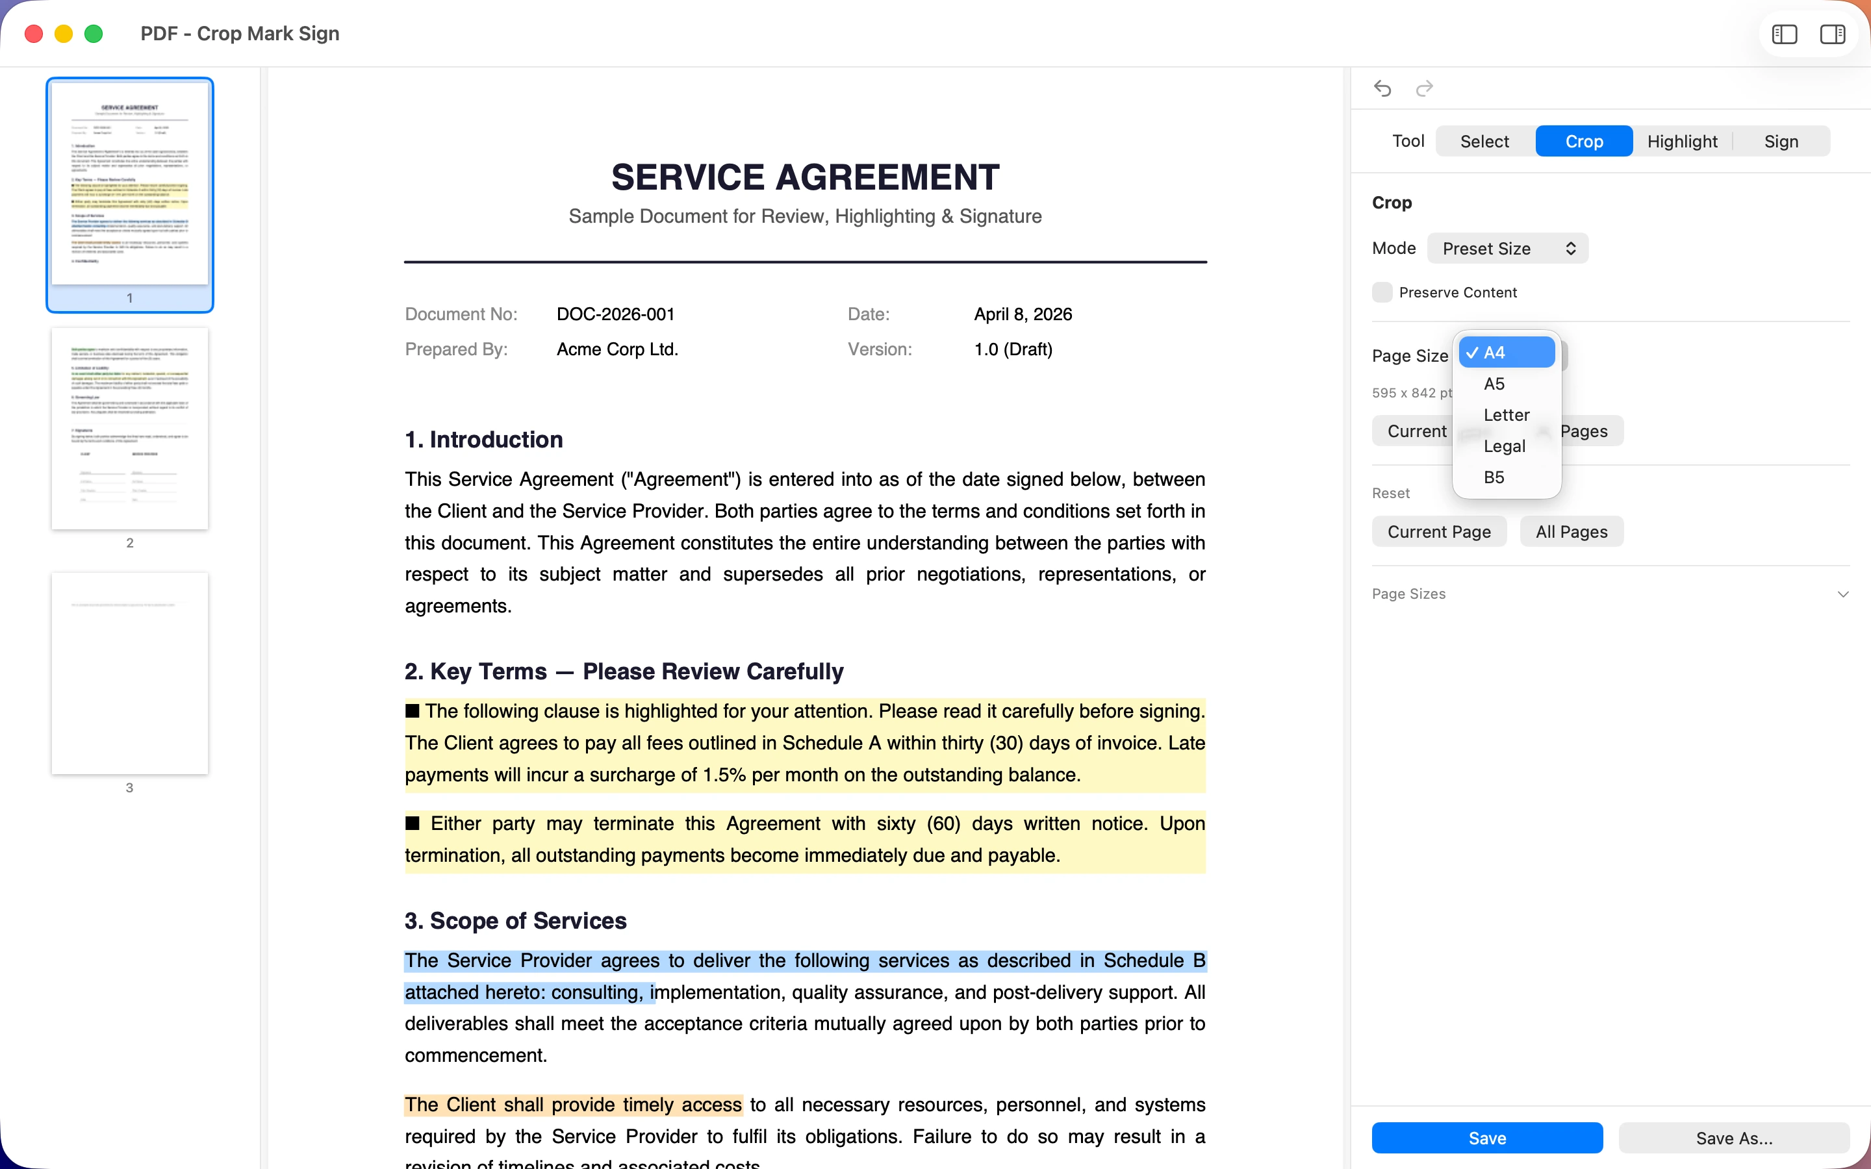Toggle the right inspector panel icon

[x=1832, y=34]
